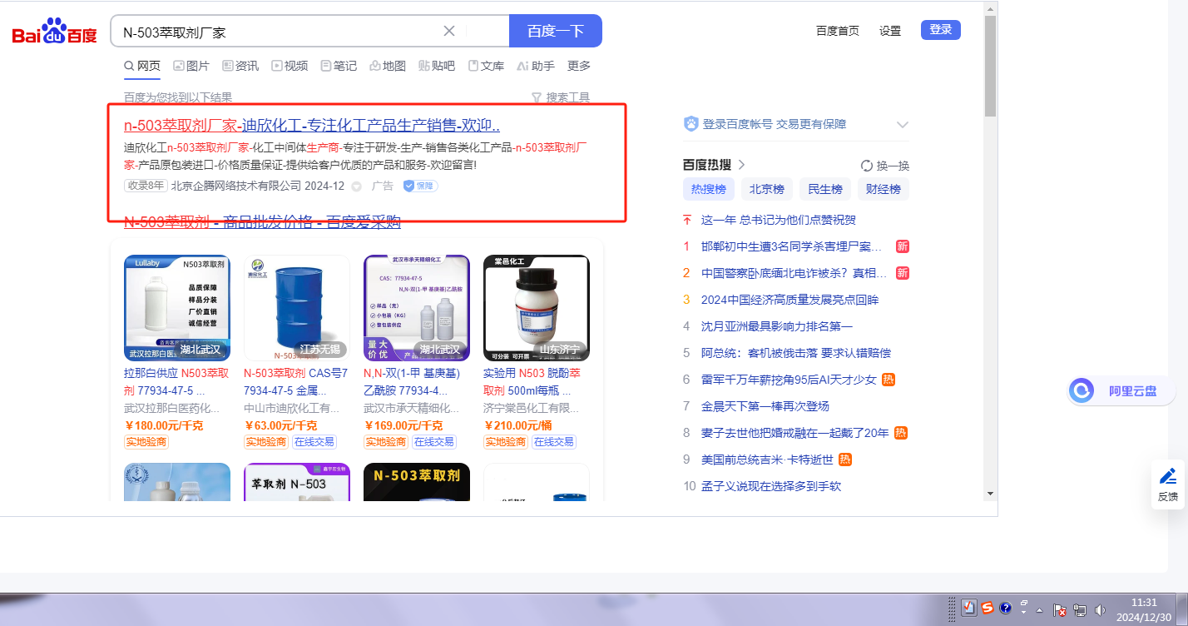Open the 贴吧 tab

437,66
